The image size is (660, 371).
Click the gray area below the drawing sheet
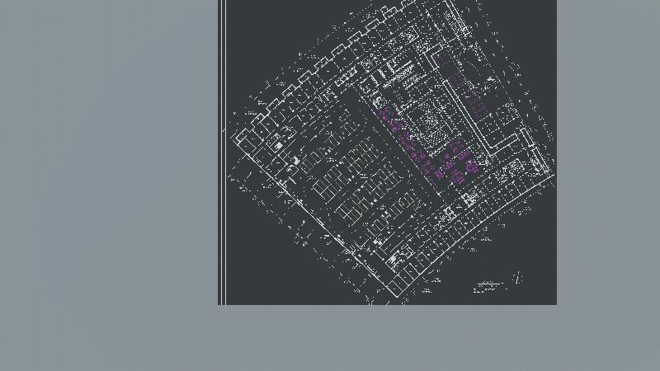(388, 338)
